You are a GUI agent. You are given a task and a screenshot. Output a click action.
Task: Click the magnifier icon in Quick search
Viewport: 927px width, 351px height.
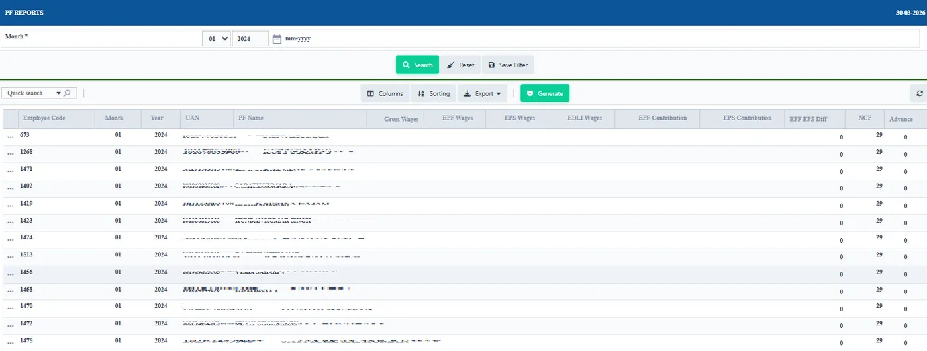[68, 93]
